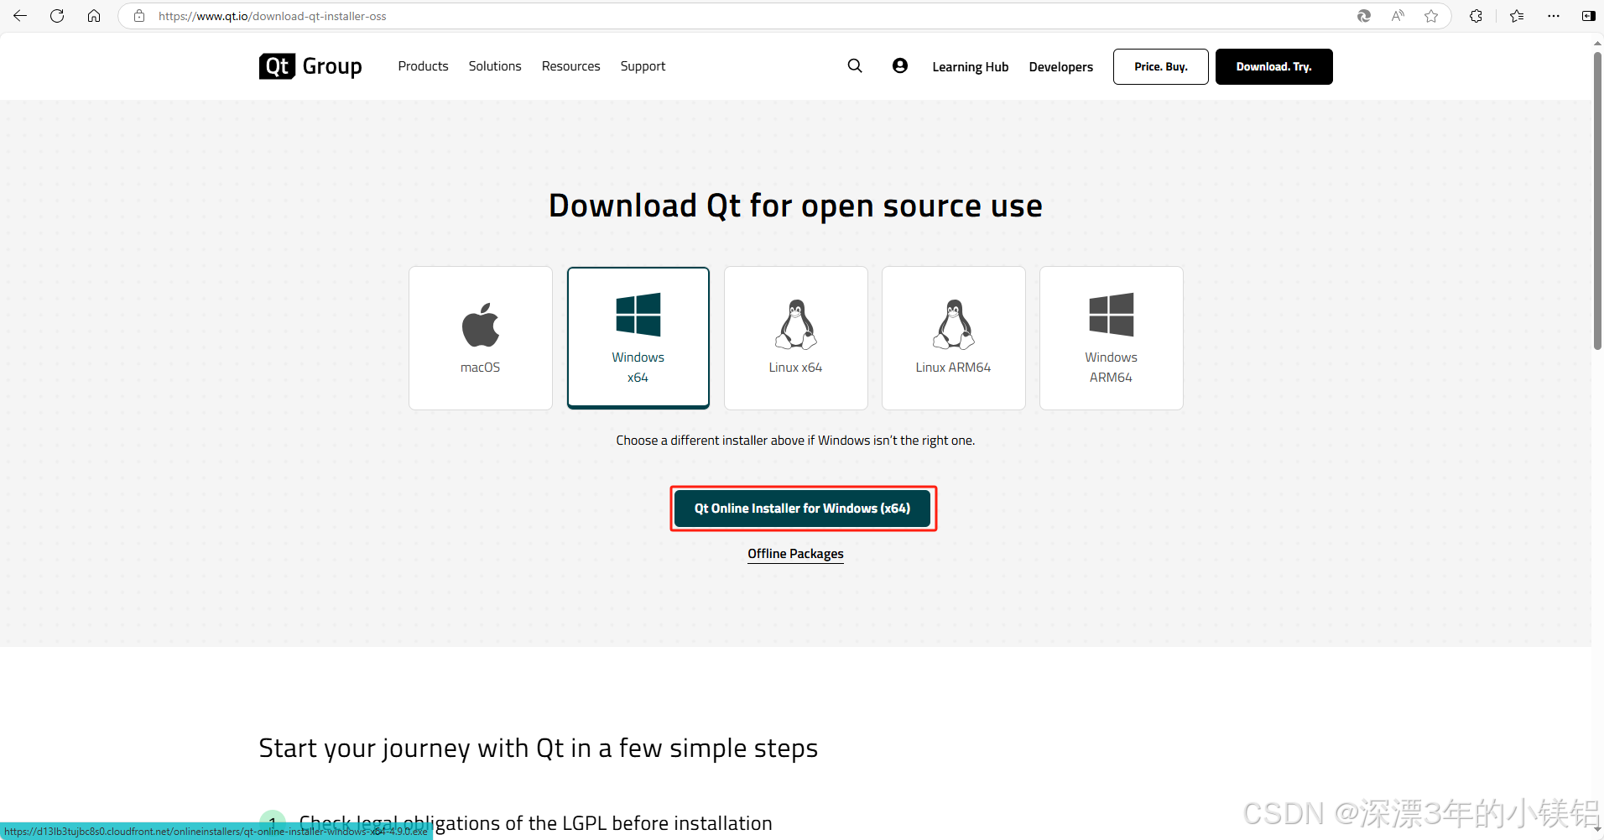This screenshot has width=1604, height=840.
Task: Open the Resources menu
Action: point(570,66)
